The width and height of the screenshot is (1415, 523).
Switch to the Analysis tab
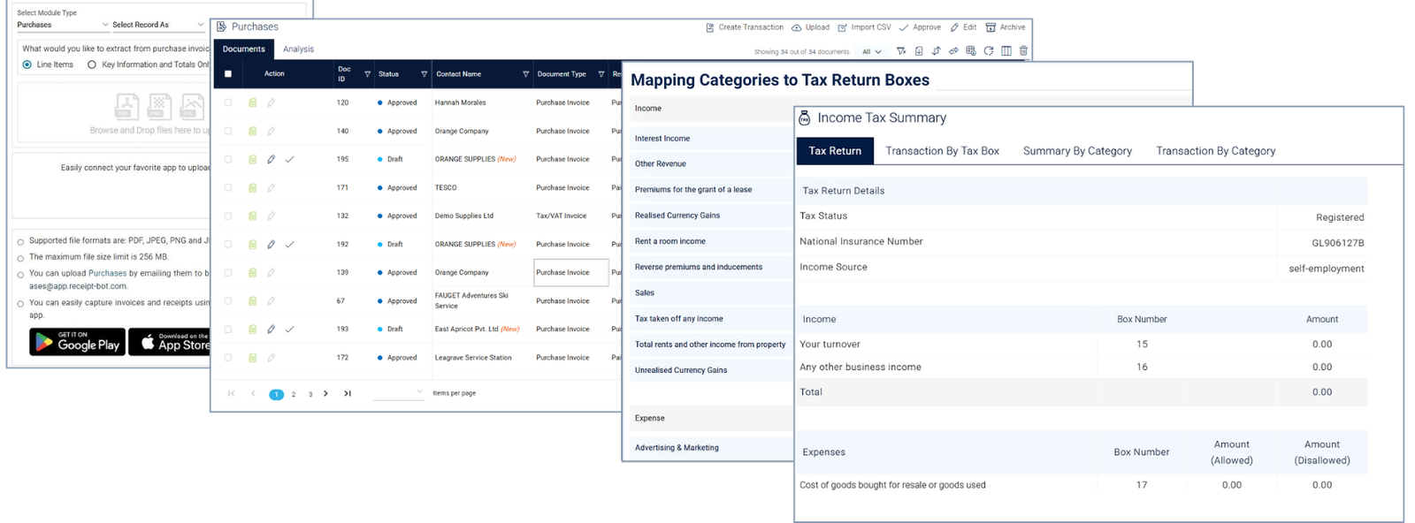298,49
